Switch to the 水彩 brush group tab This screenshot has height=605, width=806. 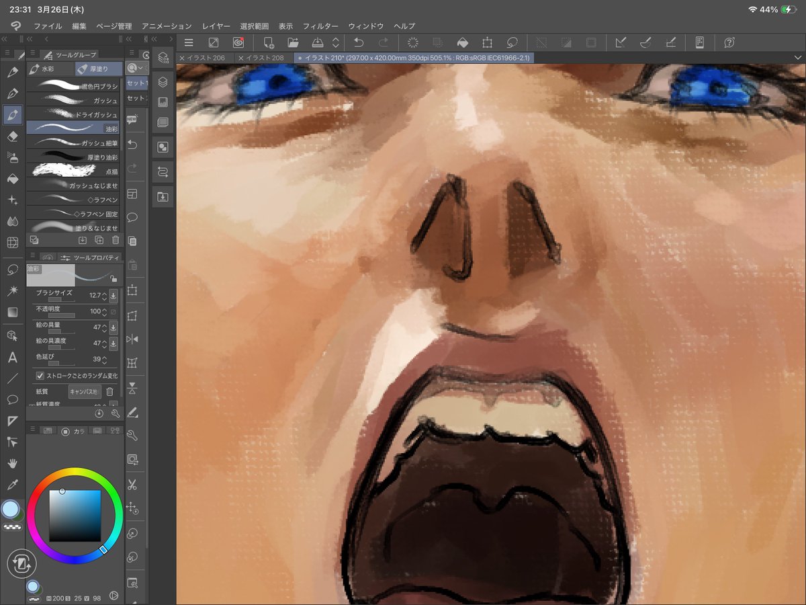[x=50, y=69]
